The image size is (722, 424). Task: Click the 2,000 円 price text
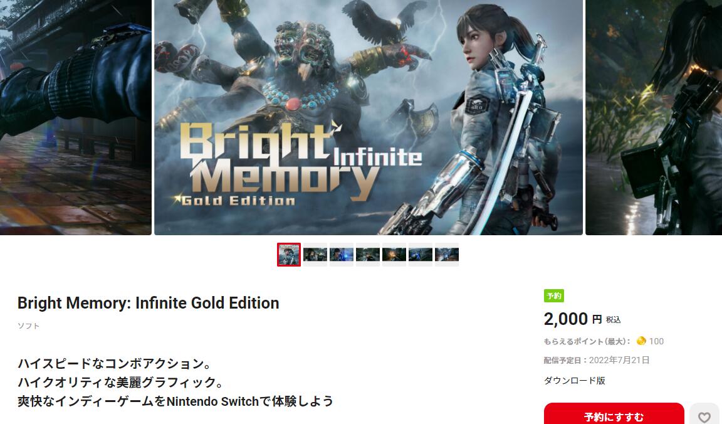click(582, 319)
